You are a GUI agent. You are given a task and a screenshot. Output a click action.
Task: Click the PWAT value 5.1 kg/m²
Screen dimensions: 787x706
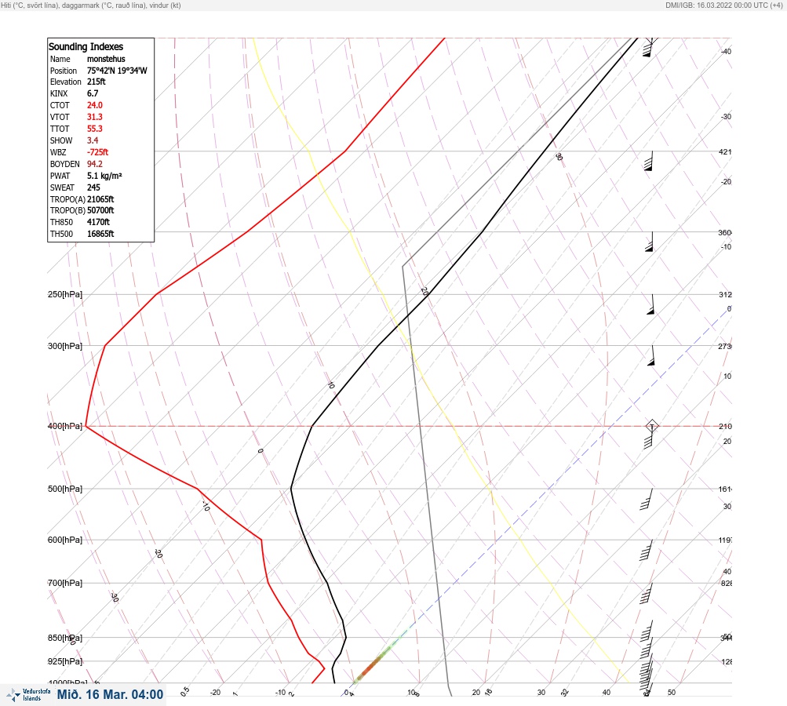click(104, 176)
